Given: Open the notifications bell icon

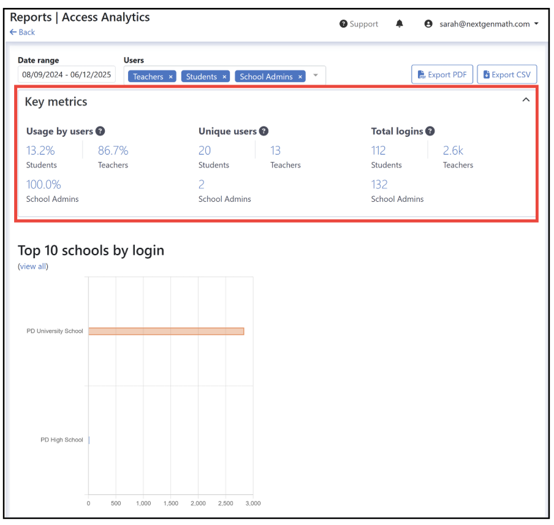Looking at the screenshot, I should click(399, 24).
